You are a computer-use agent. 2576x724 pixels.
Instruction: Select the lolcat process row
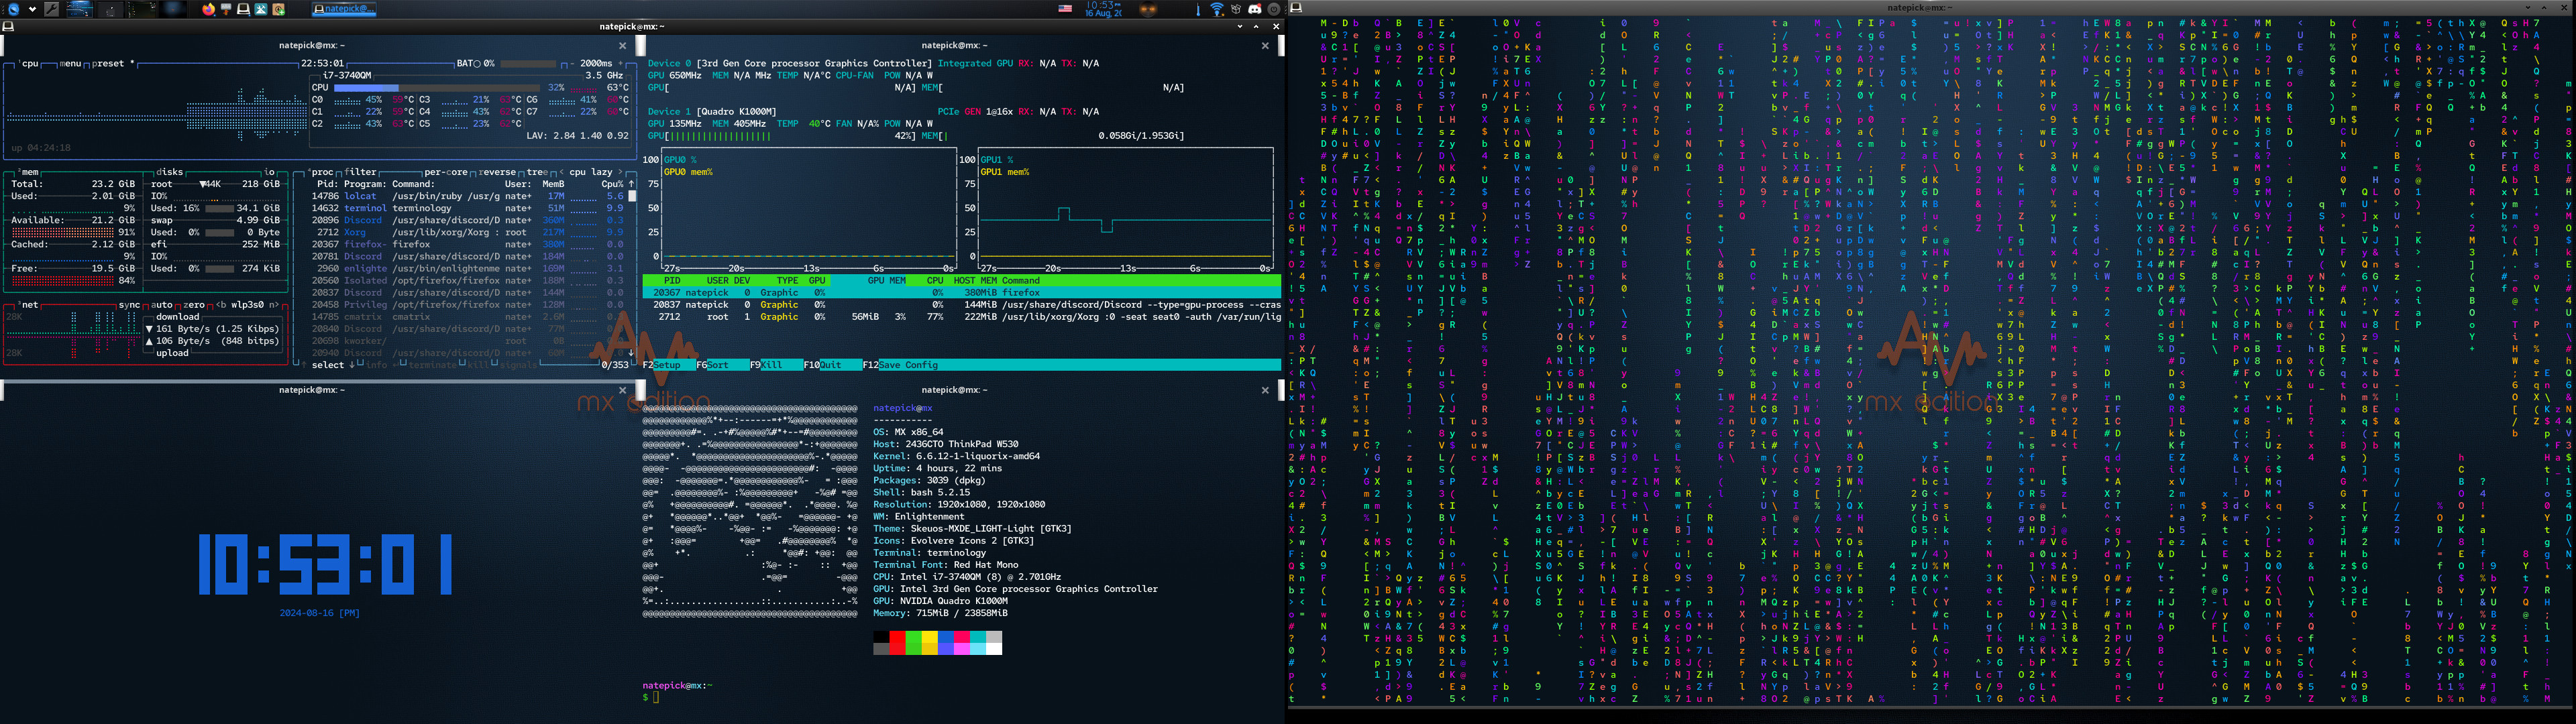point(468,196)
